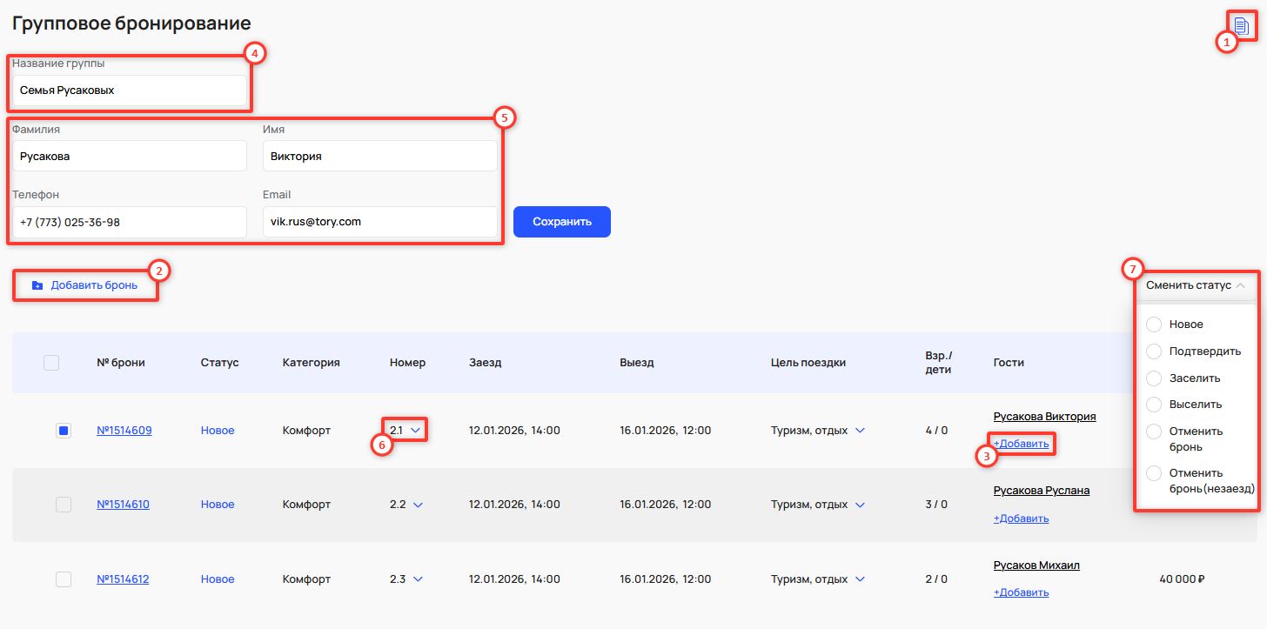Viewport: 1267px width, 629px height.
Task: Click the folder icon in Добавить бронь
Action: coord(37,285)
